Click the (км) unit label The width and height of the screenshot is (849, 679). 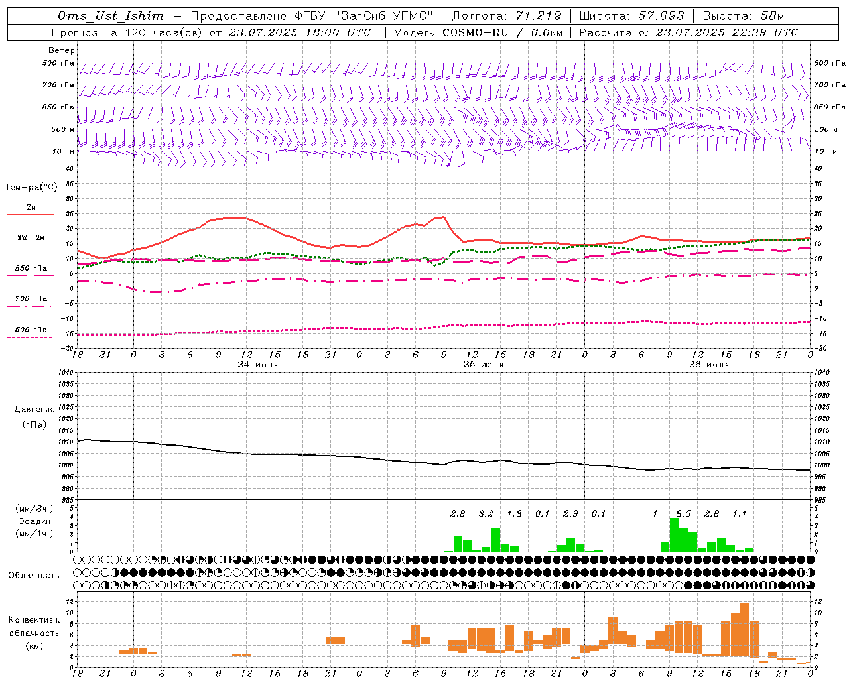pos(34,646)
